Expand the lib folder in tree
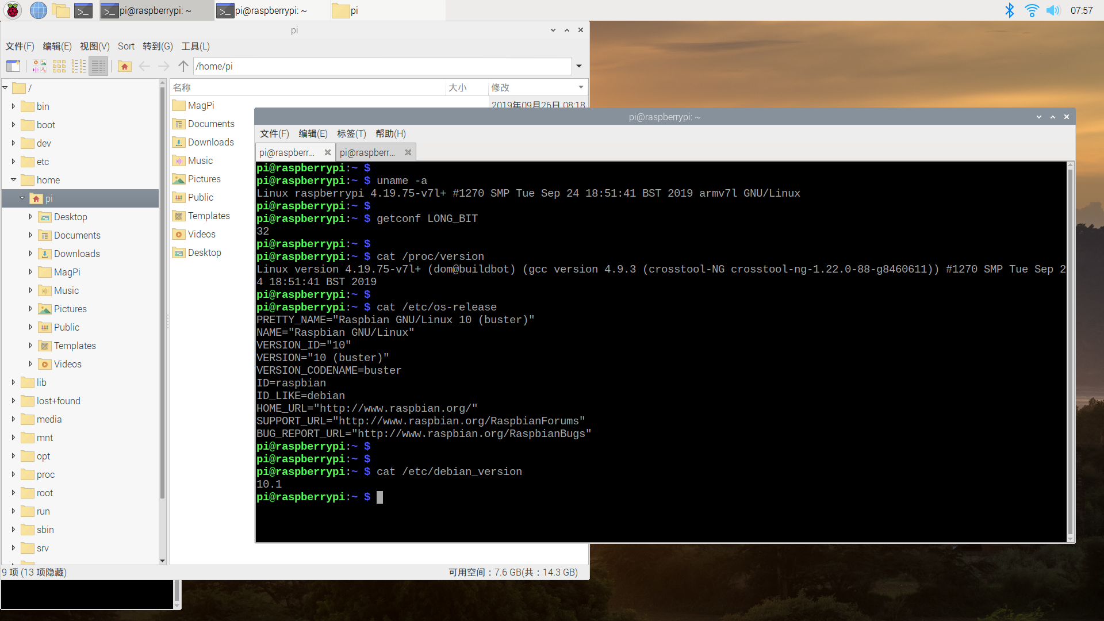This screenshot has height=621, width=1104. (13, 382)
